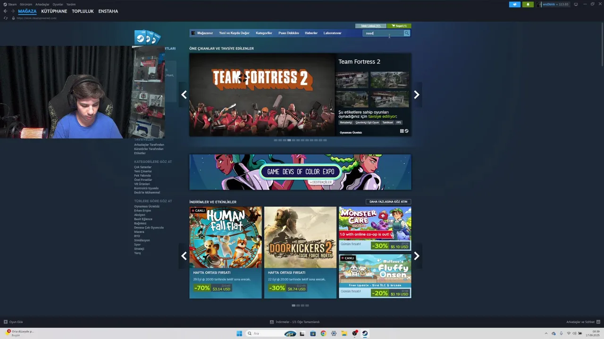Open the Yardım menu
604x339 pixels.
tap(71, 4)
